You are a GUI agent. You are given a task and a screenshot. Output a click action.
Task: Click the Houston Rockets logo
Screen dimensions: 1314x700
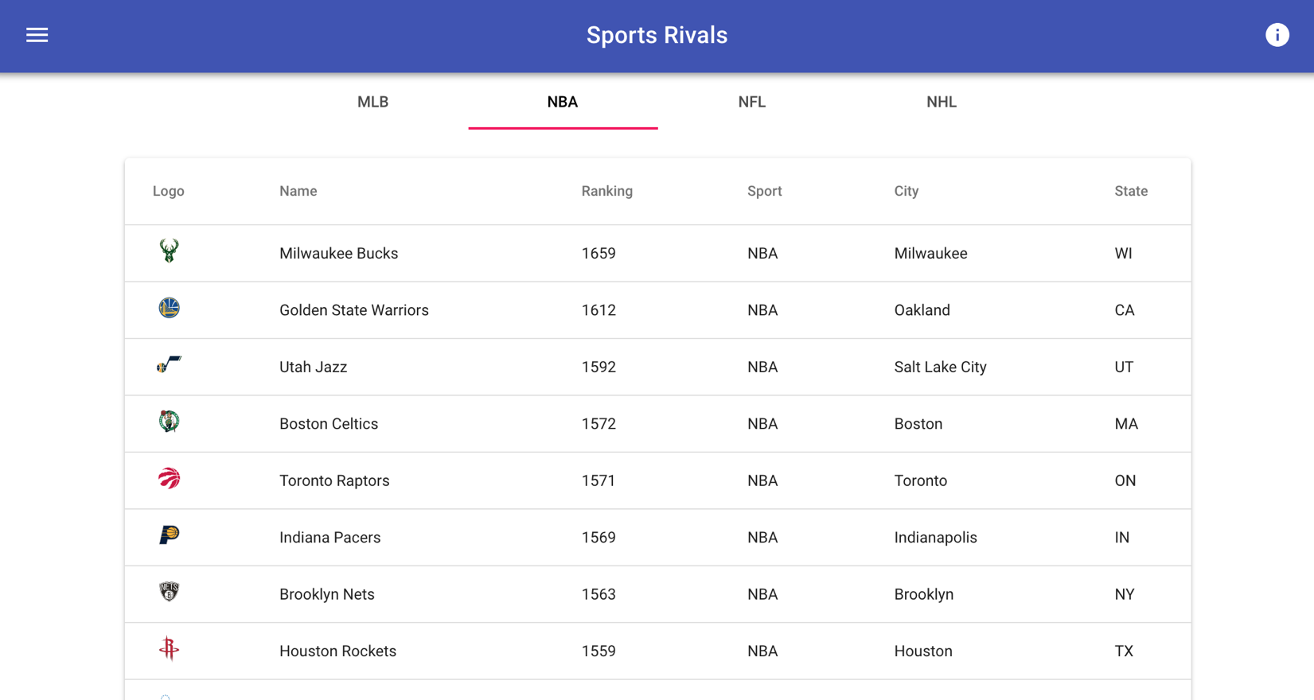coord(169,648)
